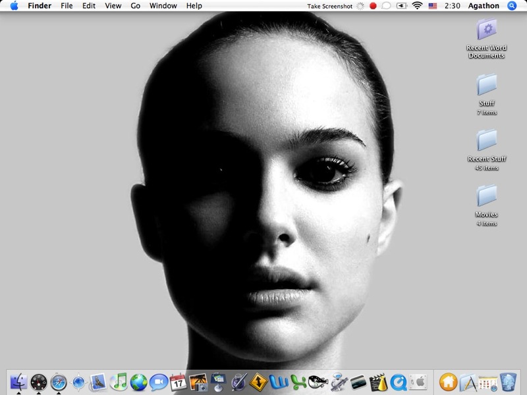Open iChat from the dock
This screenshot has height=395, width=527.
tap(158, 381)
